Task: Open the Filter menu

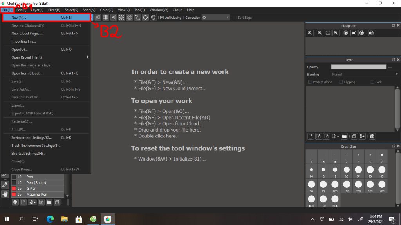Action: (x=54, y=10)
